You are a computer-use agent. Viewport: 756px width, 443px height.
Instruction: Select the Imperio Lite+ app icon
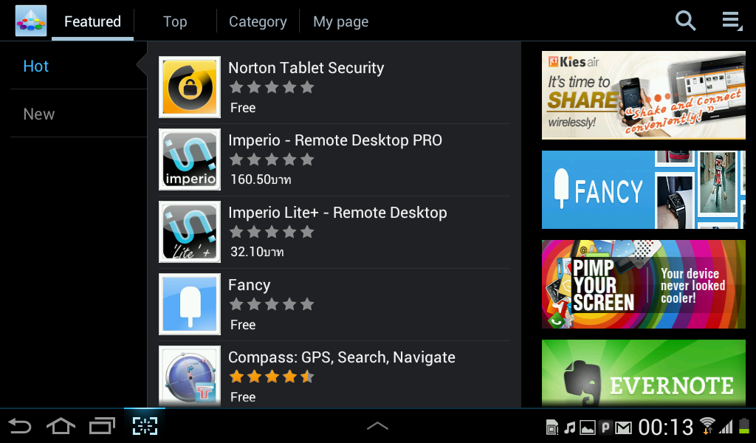coord(190,232)
